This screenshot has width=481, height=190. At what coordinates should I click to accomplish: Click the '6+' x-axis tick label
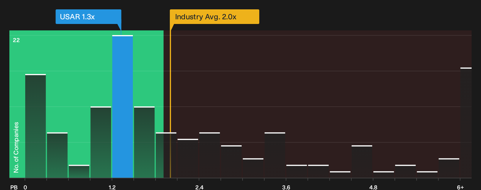[x=460, y=187]
